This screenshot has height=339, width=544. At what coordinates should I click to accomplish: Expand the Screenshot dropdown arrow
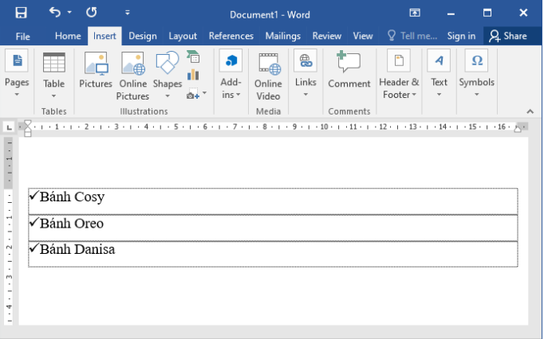tap(204, 93)
